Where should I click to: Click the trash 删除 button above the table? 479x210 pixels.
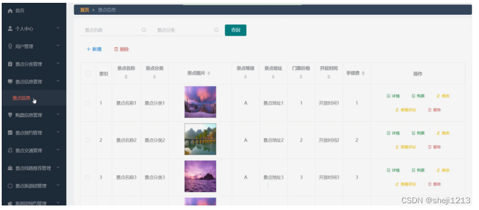click(x=122, y=49)
